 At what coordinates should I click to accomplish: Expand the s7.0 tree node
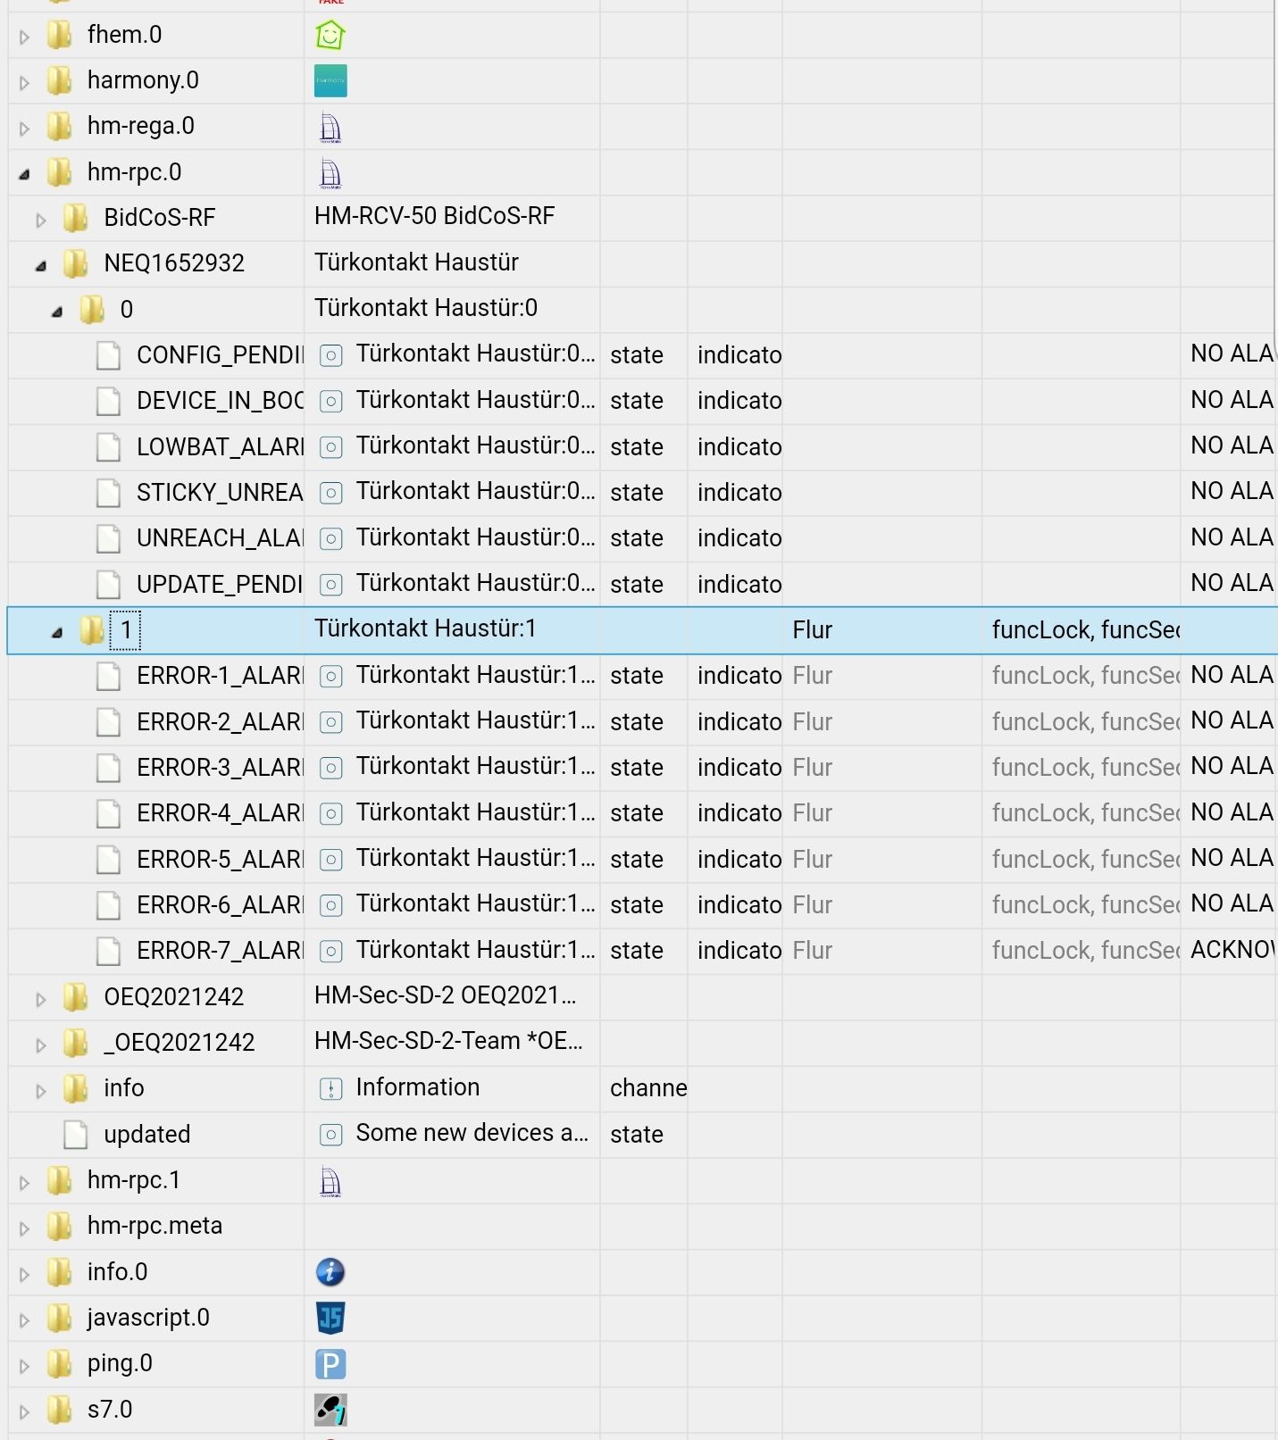click(25, 1411)
